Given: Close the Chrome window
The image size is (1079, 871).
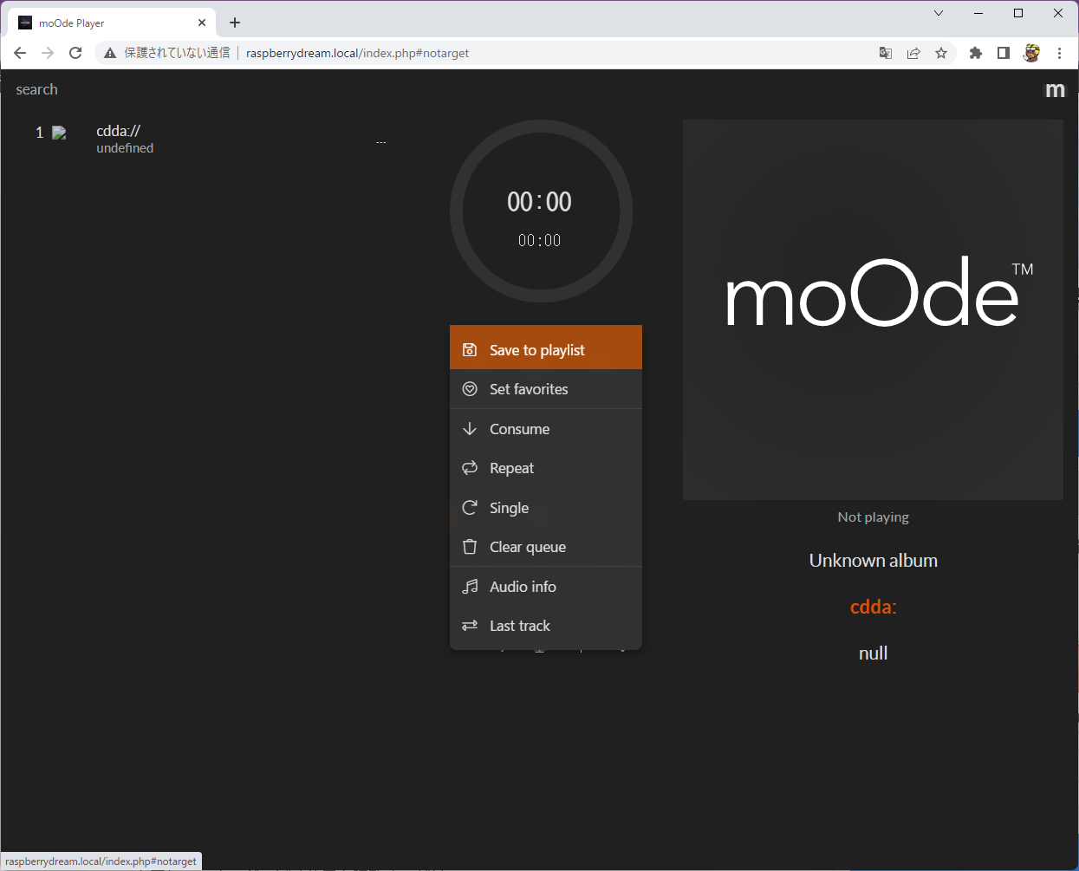Looking at the screenshot, I should (x=1058, y=13).
